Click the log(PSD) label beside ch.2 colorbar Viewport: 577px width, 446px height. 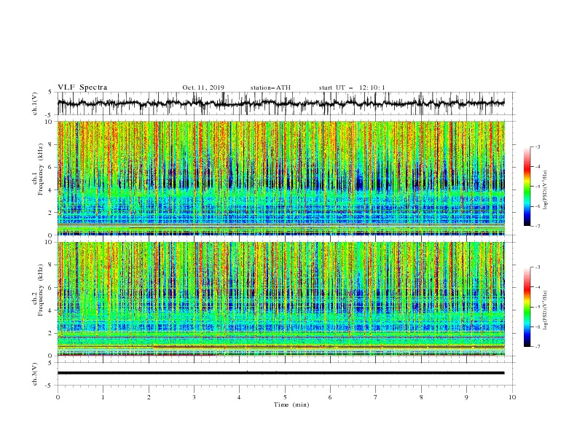546,310
